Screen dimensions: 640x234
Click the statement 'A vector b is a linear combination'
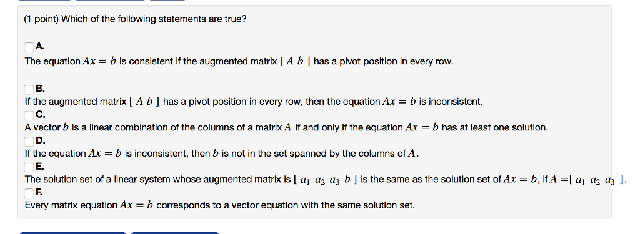pyautogui.click(x=286, y=127)
